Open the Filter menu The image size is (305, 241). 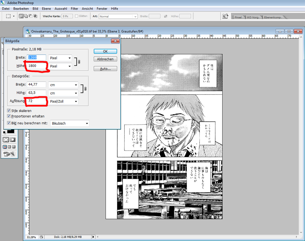click(x=75, y=8)
